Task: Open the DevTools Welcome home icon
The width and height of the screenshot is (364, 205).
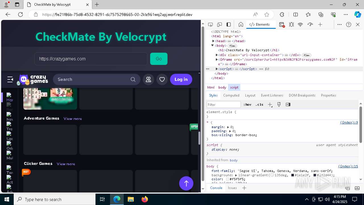Action: [241, 24]
